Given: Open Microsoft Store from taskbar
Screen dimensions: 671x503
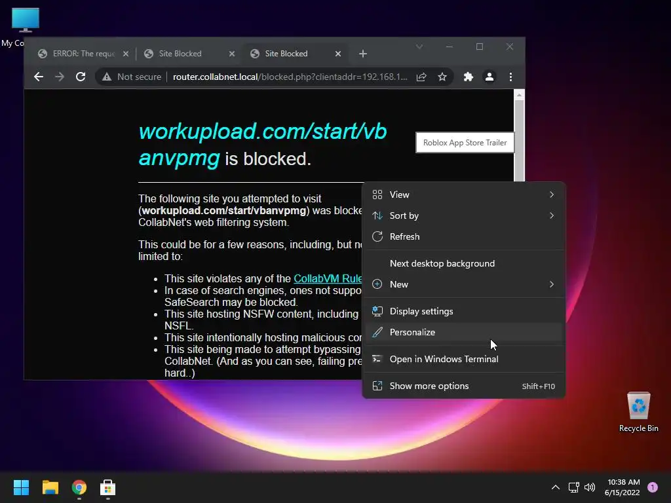Looking at the screenshot, I should pos(108,487).
